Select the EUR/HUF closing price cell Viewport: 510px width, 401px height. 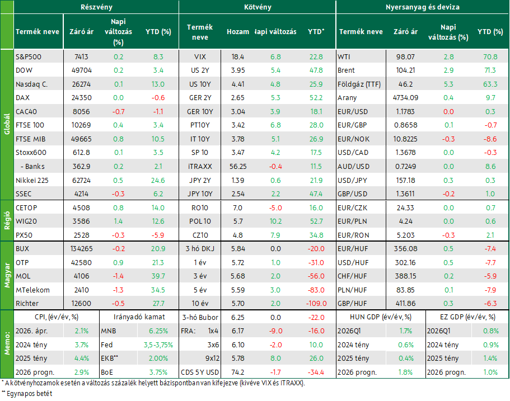pyautogui.click(x=405, y=248)
